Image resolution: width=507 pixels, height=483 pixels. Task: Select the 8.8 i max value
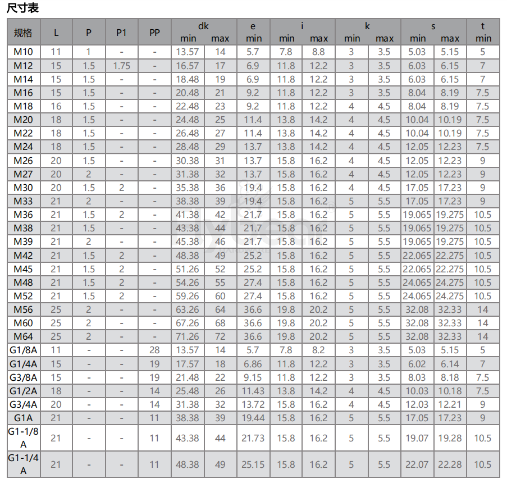[x=318, y=52]
